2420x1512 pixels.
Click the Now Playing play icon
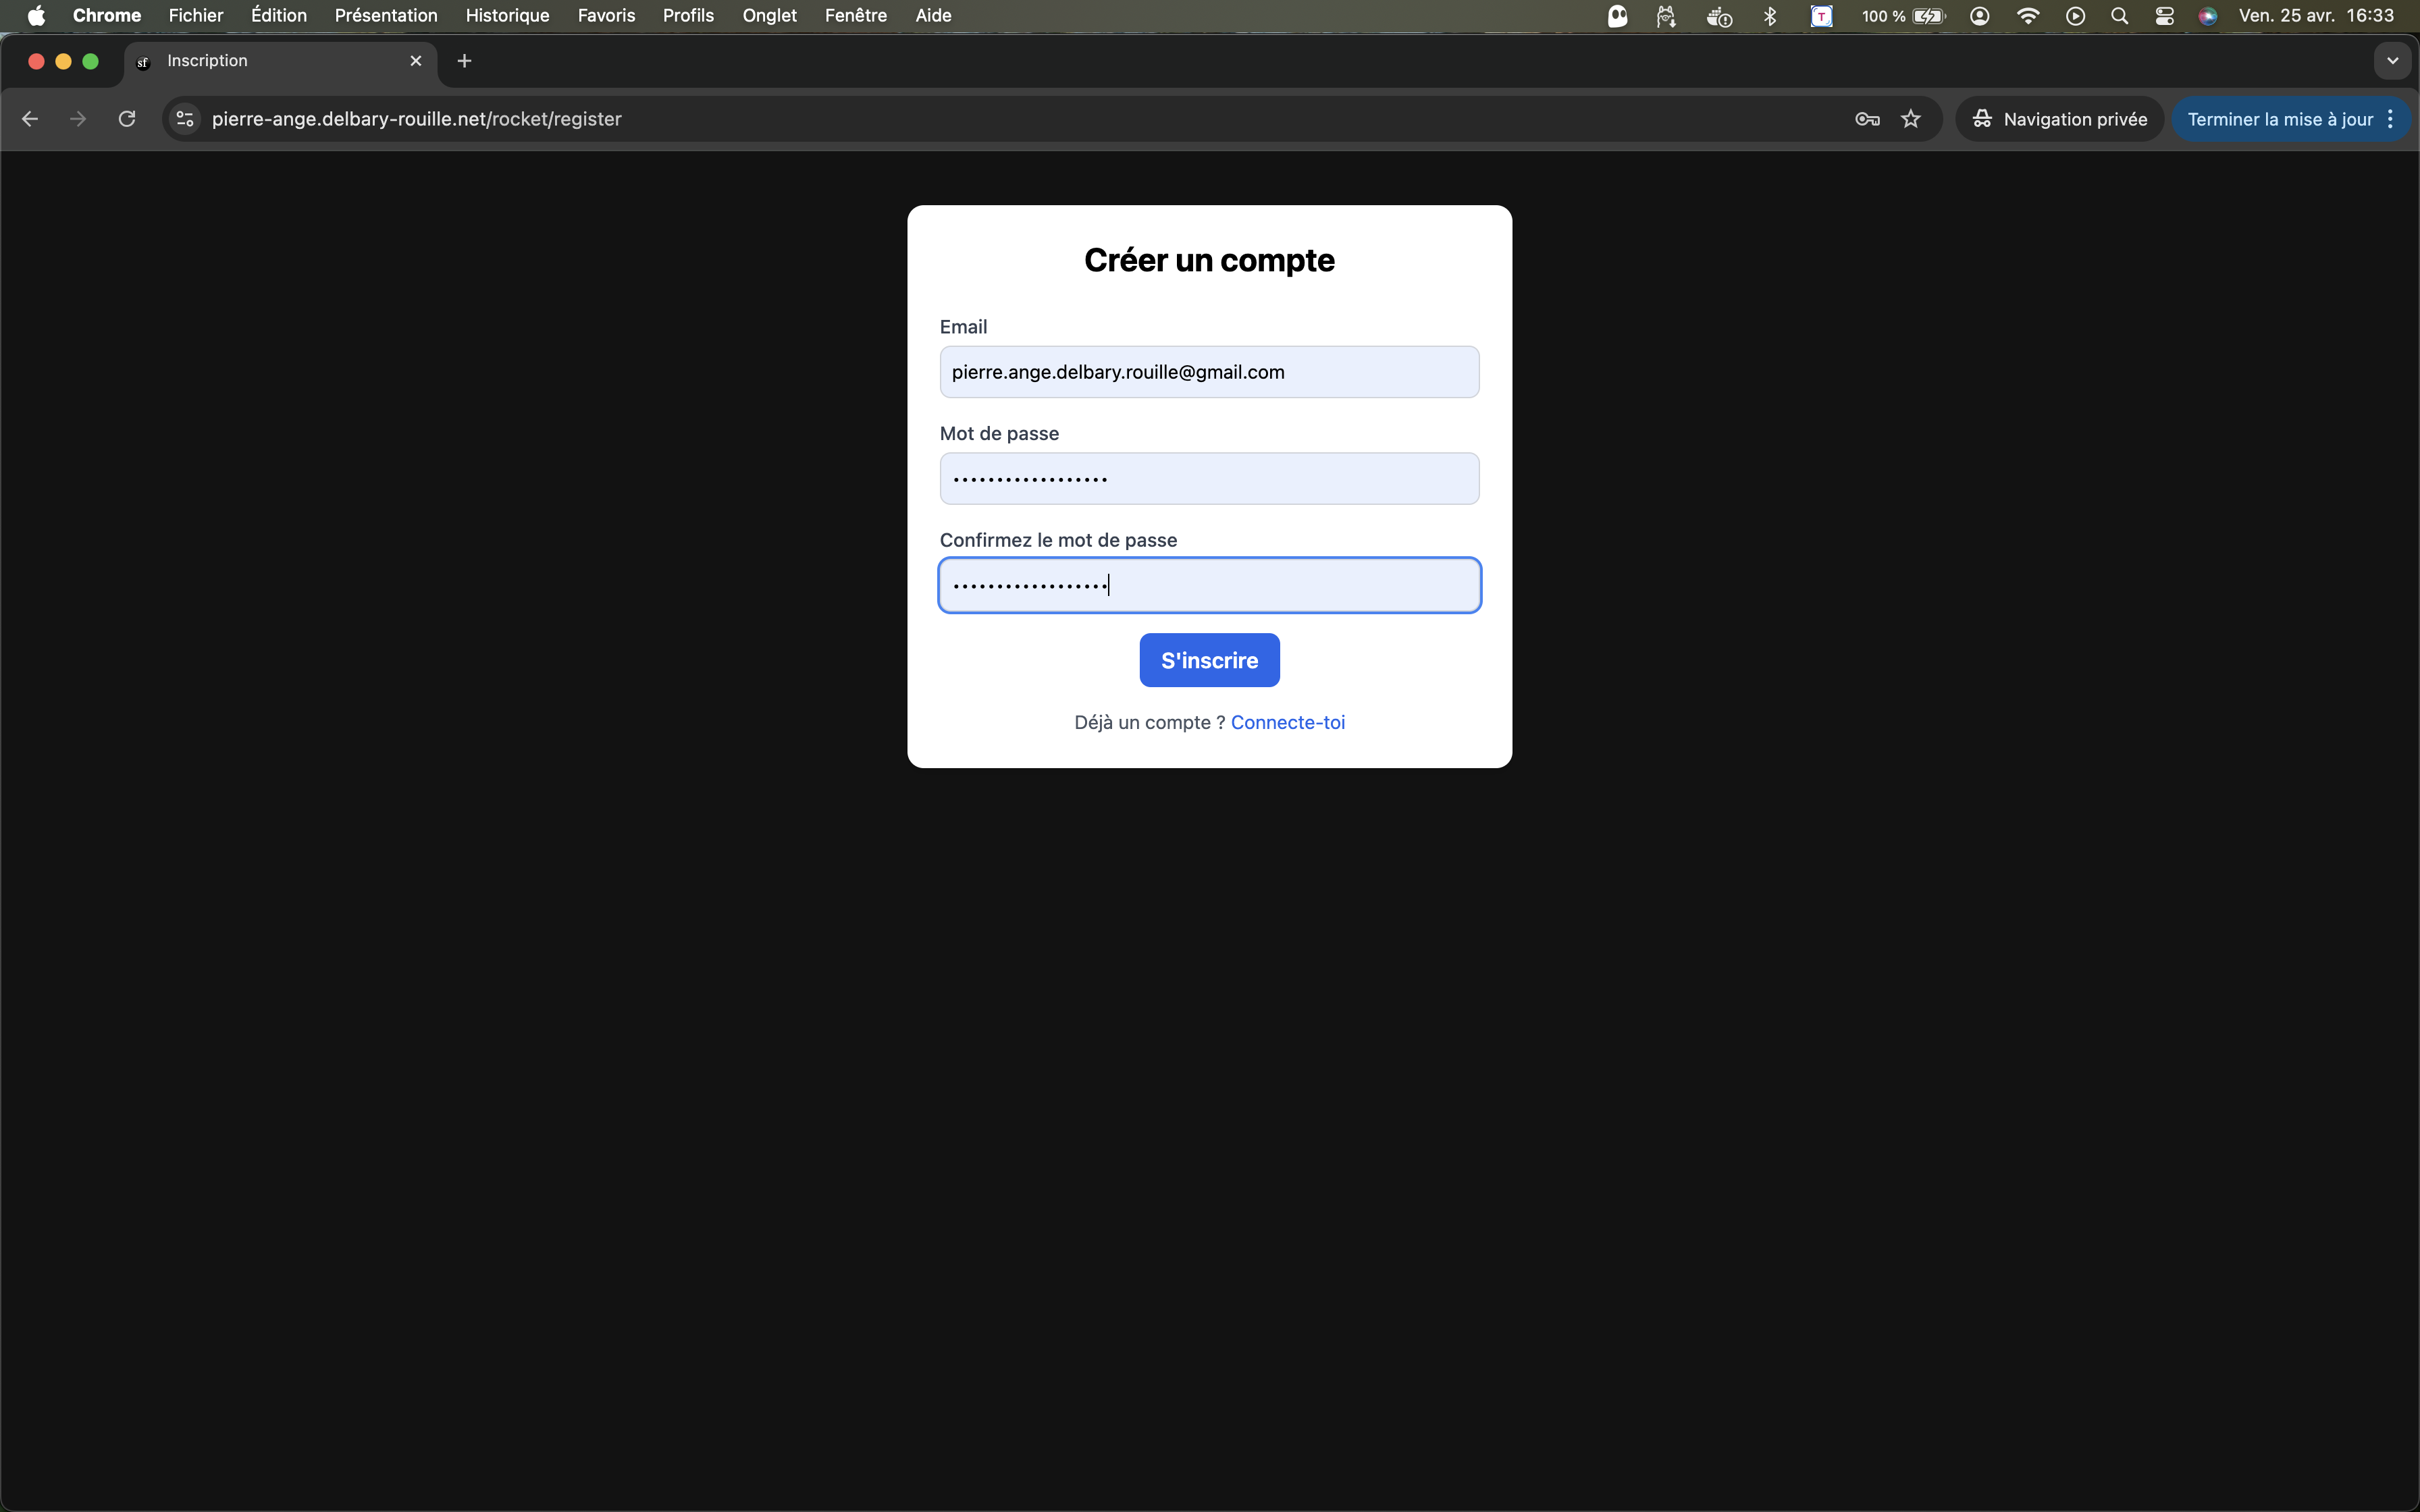point(2076,16)
